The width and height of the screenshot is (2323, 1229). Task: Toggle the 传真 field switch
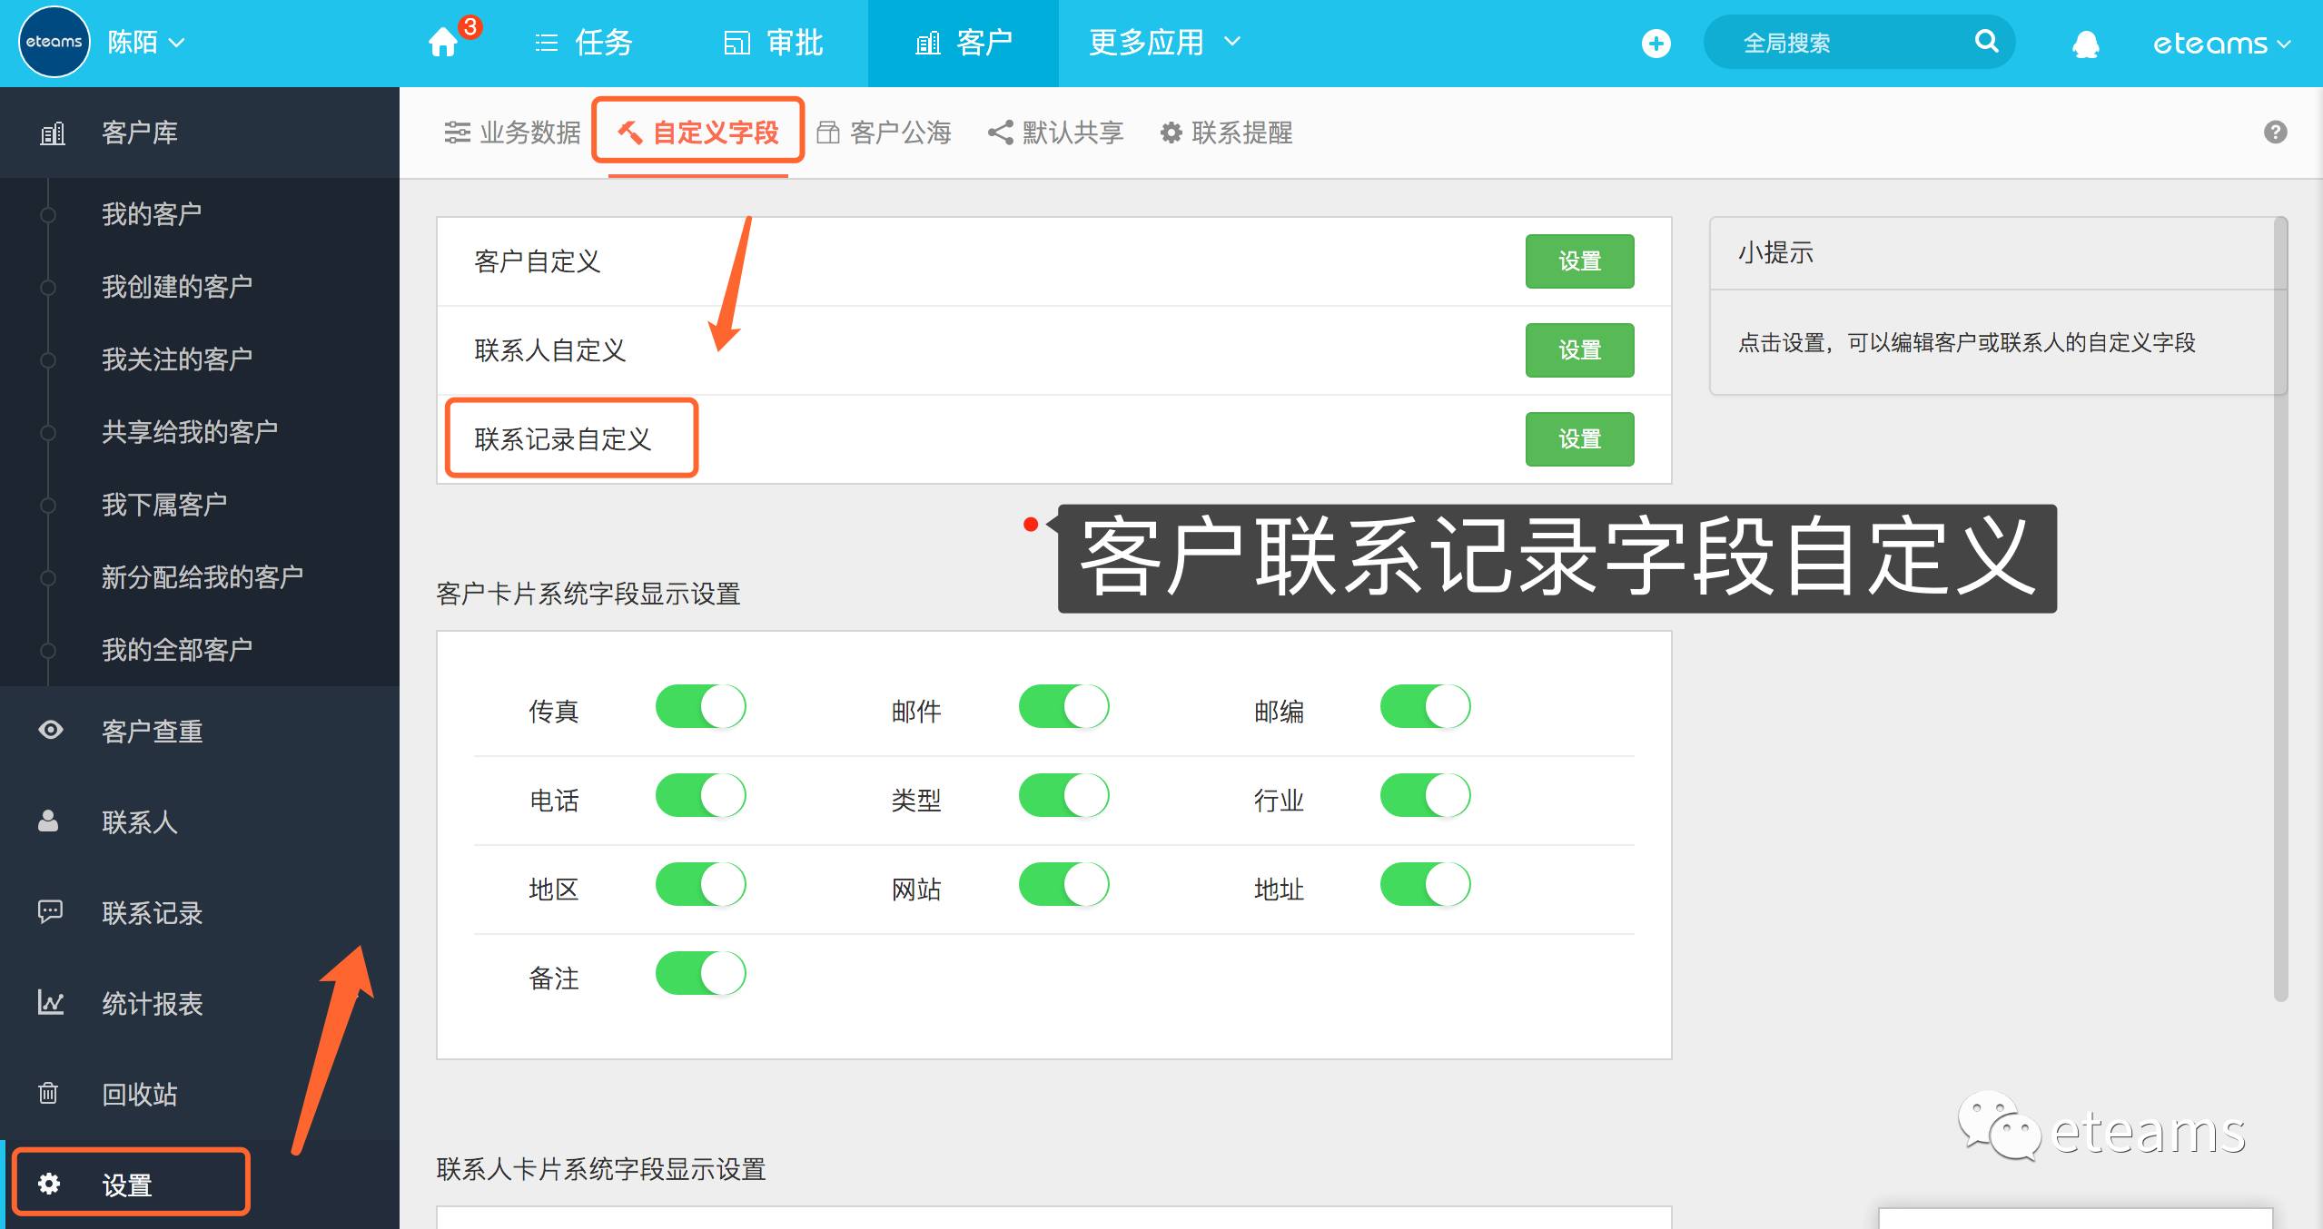pos(700,707)
